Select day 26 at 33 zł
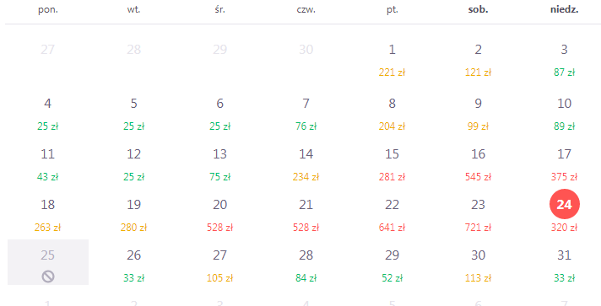Screen dimensions: 601x306 133,266
